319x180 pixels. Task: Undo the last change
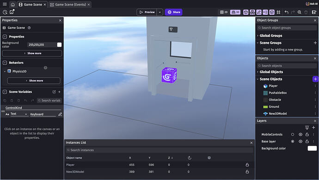tap(287, 12)
